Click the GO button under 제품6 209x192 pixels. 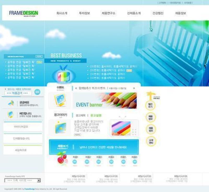(x=135, y=162)
